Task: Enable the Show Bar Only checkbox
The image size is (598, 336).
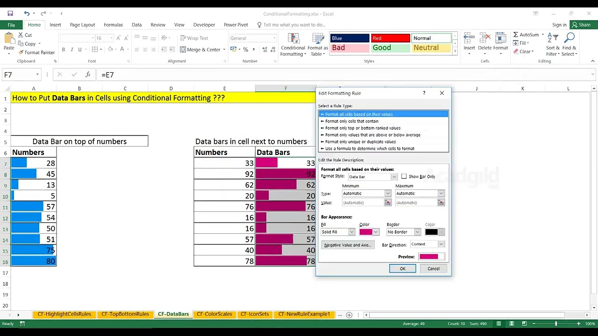Action: click(404, 176)
